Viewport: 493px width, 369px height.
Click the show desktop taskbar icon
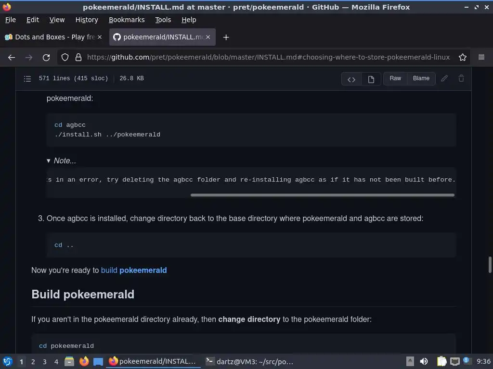(x=98, y=361)
